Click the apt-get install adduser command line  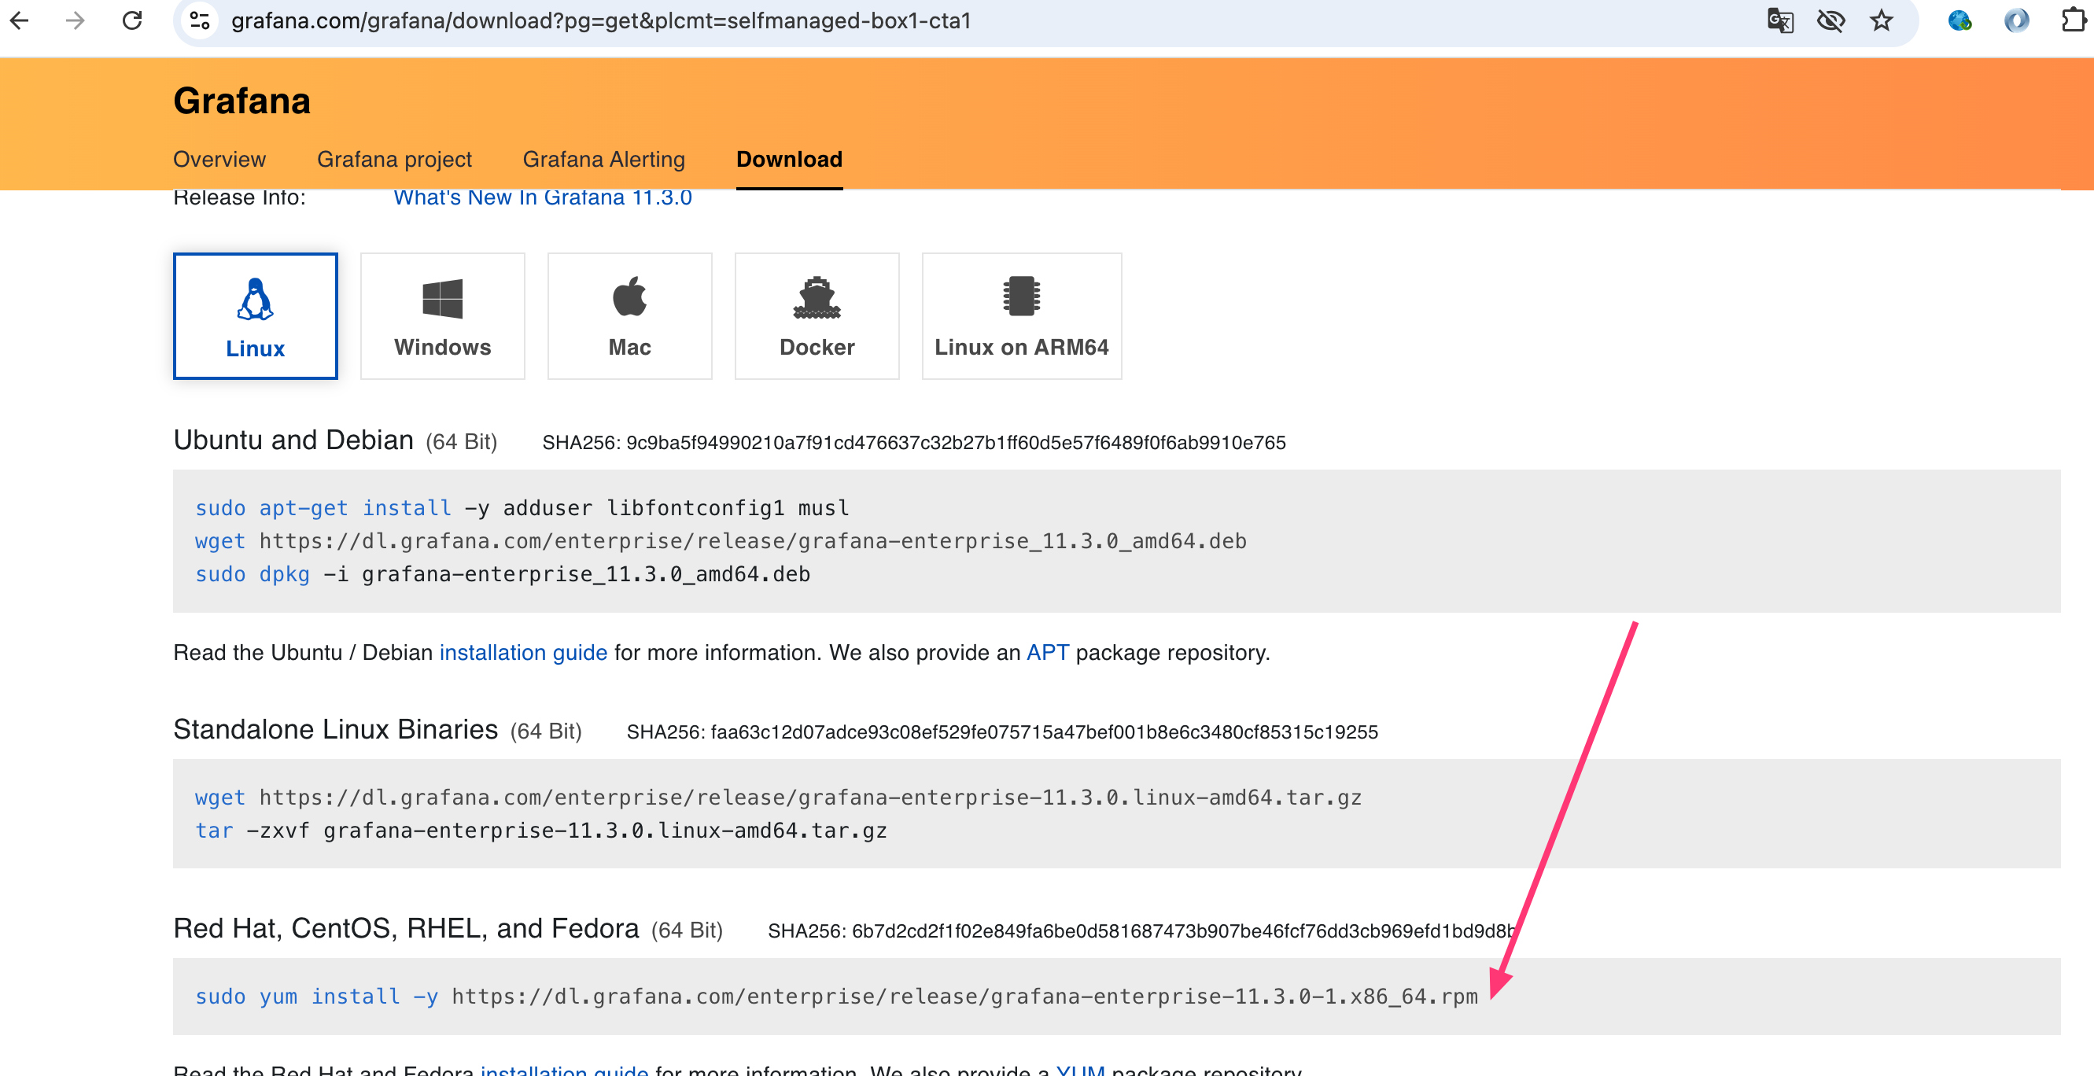point(522,508)
